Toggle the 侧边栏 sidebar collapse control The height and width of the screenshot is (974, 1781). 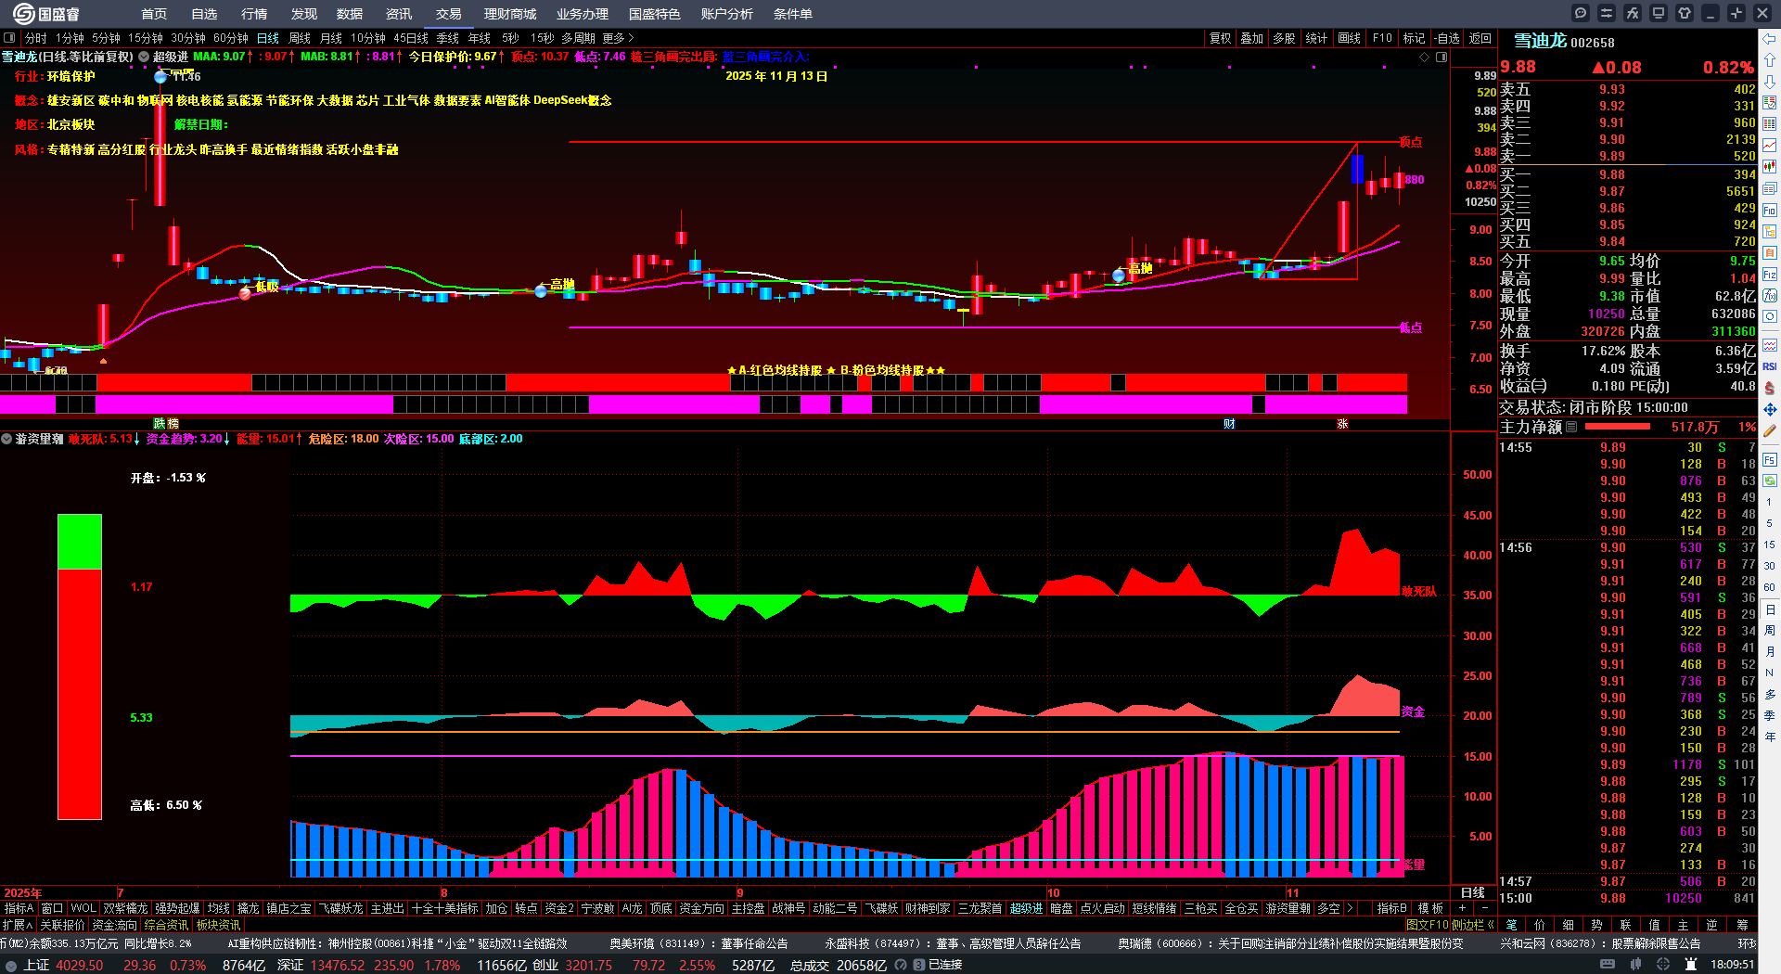(x=1473, y=925)
